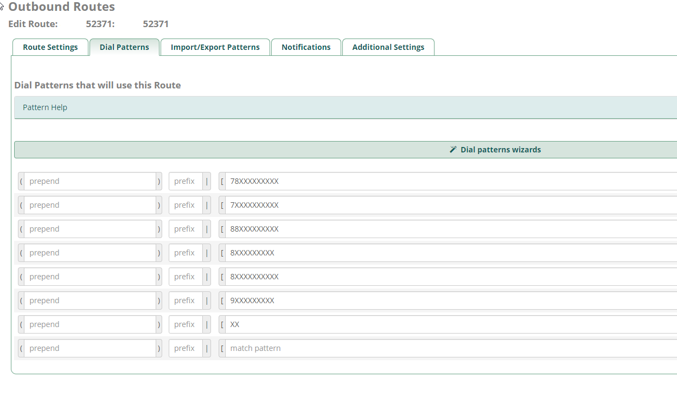Open the Notifications tab
The width and height of the screenshot is (677, 403).
pyautogui.click(x=306, y=47)
